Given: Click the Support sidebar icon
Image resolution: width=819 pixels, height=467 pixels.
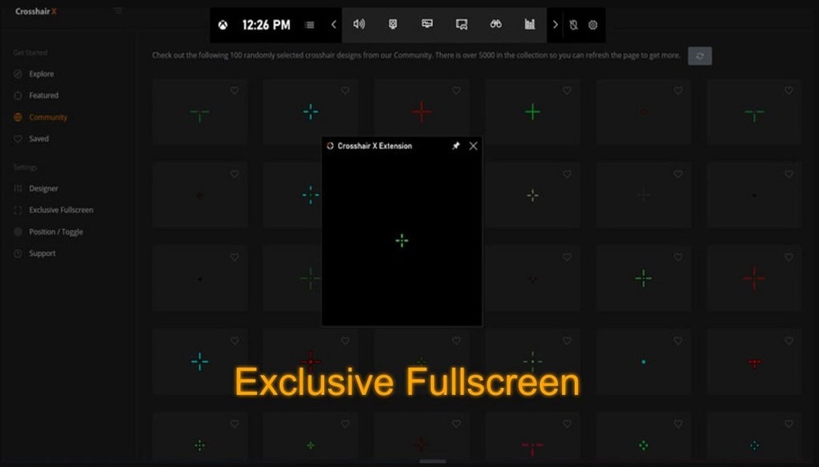Looking at the screenshot, I should (x=18, y=254).
